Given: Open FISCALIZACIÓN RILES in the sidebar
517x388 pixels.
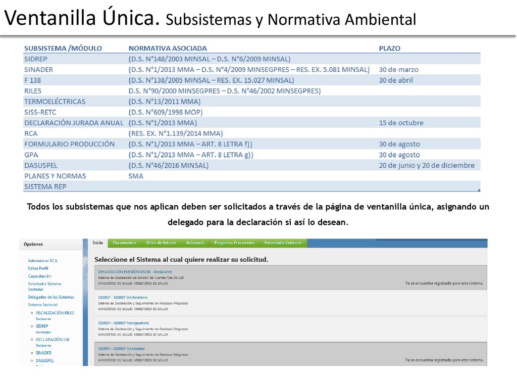Looking at the screenshot, I should pos(55,313).
